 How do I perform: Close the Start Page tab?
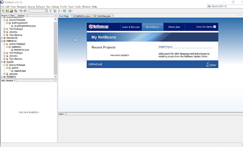point(71,16)
